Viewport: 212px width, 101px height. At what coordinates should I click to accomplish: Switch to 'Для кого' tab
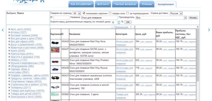tap(103, 4)
